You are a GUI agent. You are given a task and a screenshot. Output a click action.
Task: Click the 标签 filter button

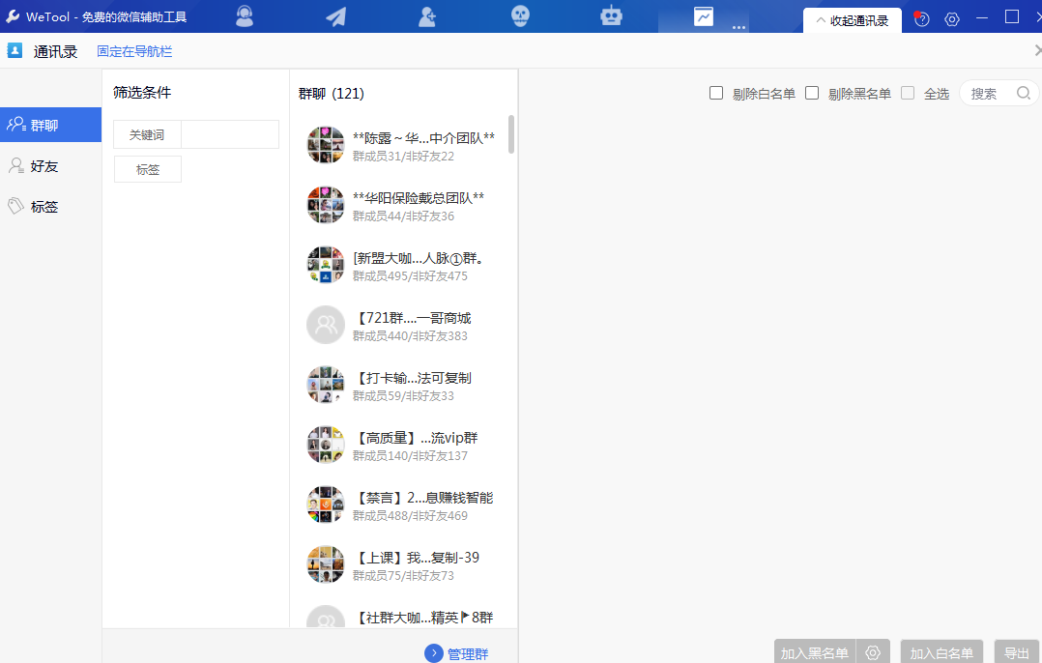click(148, 169)
